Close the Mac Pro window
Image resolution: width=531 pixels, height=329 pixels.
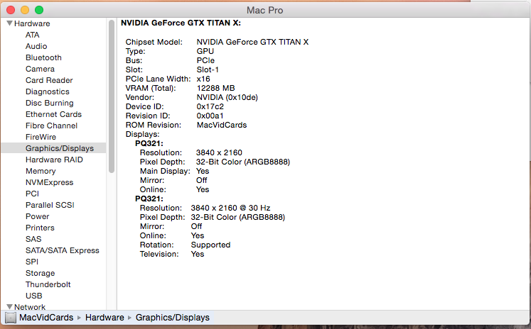click(11, 10)
